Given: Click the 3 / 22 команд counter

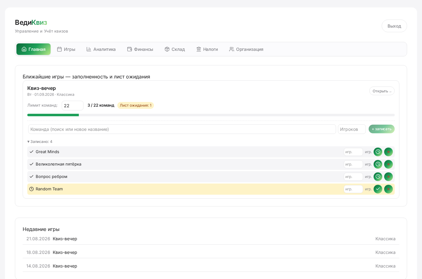Looking at the screenshot, I should pyautogui.click(x=101, y=105).
